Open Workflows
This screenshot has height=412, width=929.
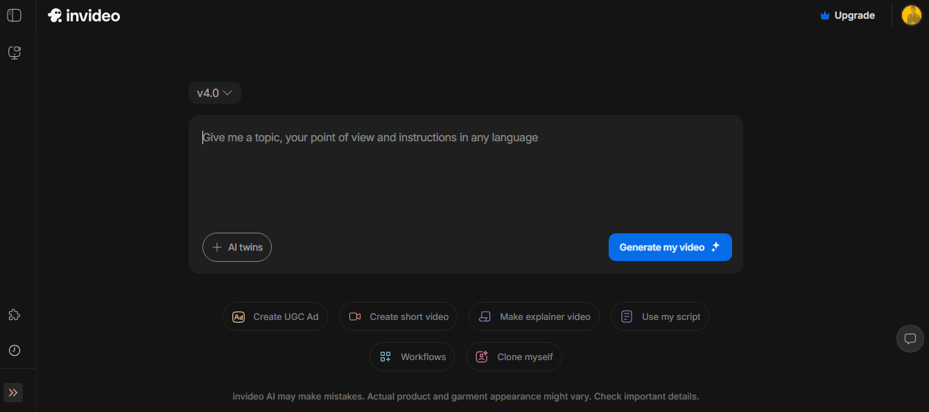[413, 357]
